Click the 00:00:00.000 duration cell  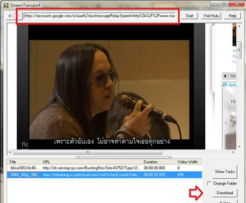click(x=154, y=168)
